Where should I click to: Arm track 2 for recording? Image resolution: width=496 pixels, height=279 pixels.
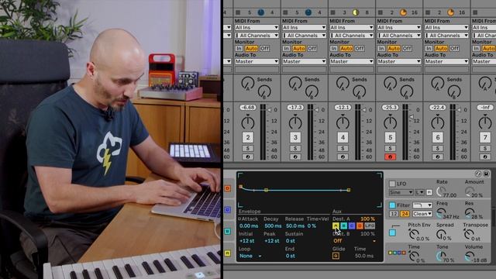248,157
